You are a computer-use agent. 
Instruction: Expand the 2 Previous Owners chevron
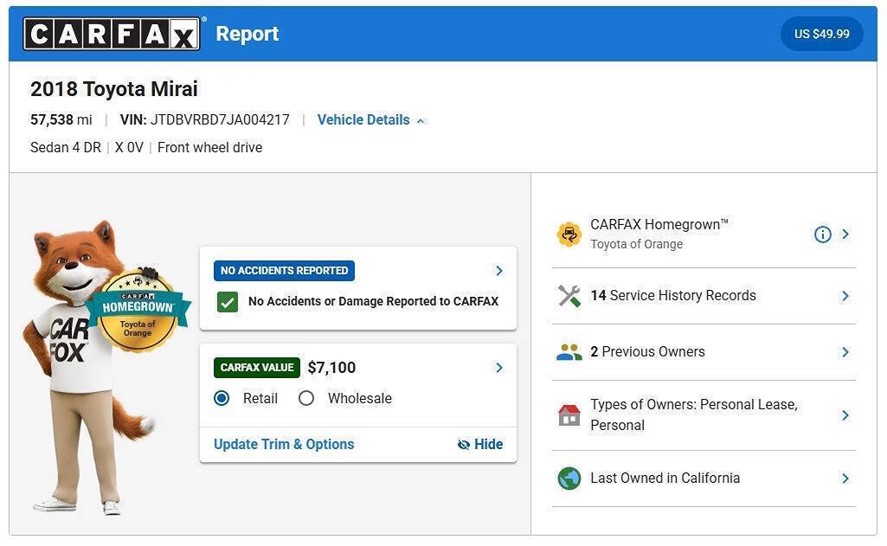(845, 352)
